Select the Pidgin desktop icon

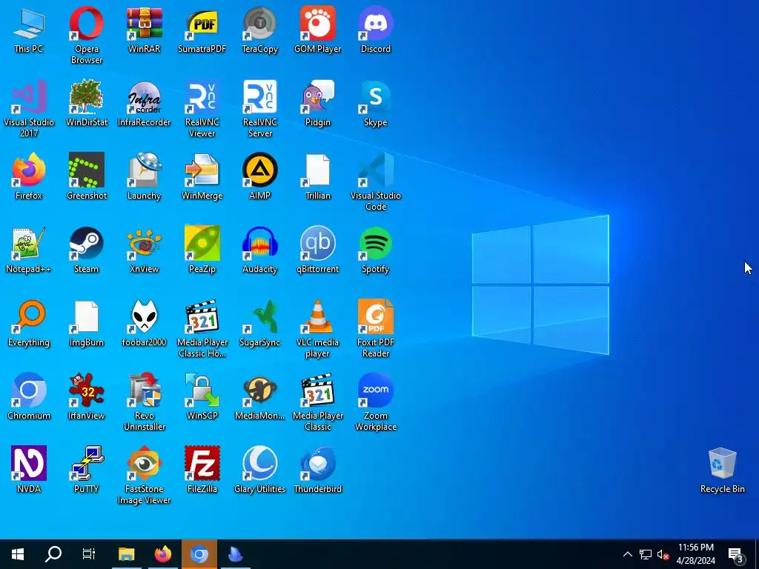(317, 104)
